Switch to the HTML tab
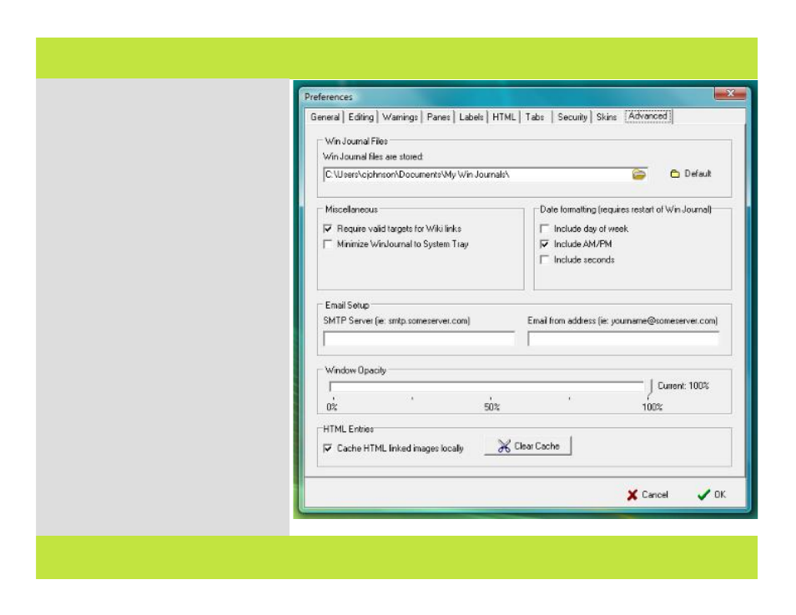The image size is (796, 615). [504, 118]
